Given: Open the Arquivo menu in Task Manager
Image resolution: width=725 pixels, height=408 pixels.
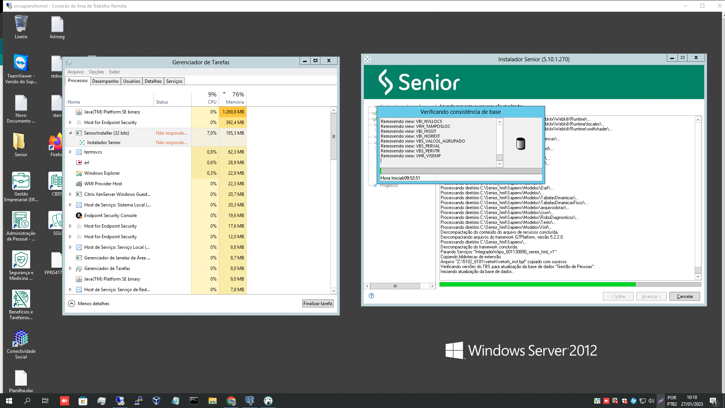Looking at the screenshot, I should [x=76, y=72].
